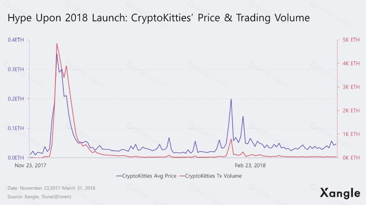Select the 5K ETH right axis label

click(351, 40)
